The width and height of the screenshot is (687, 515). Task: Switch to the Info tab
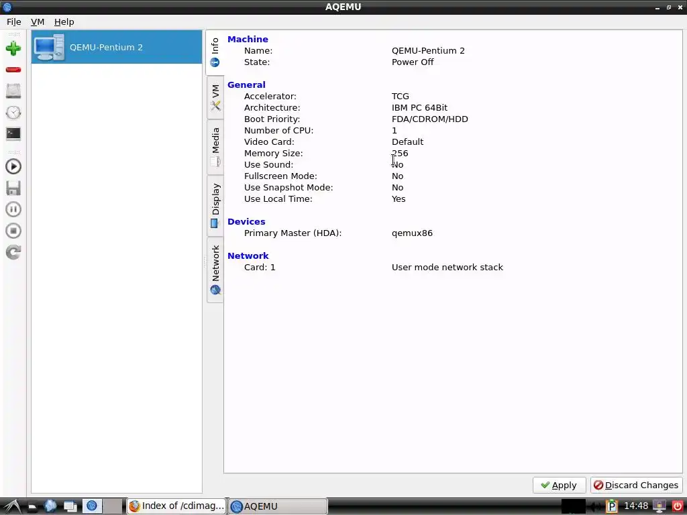click(215, 52)
